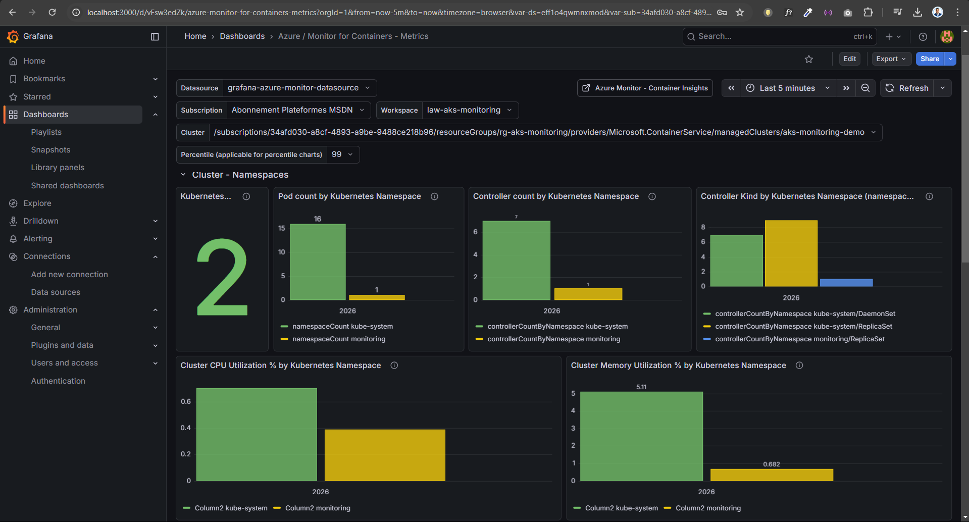Open the help icon in the top bar
This screenshot has height=522, width=969.
pyautogui.click(x=923, y=36)
